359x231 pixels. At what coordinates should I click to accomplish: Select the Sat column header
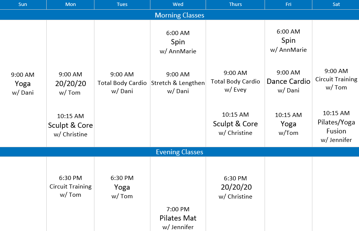tap(336, 4)
